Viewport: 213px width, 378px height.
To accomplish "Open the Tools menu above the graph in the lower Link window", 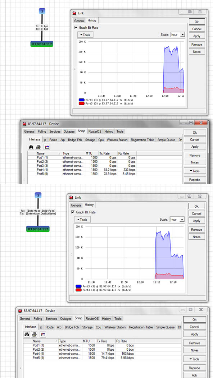I will tap(82, 220).
